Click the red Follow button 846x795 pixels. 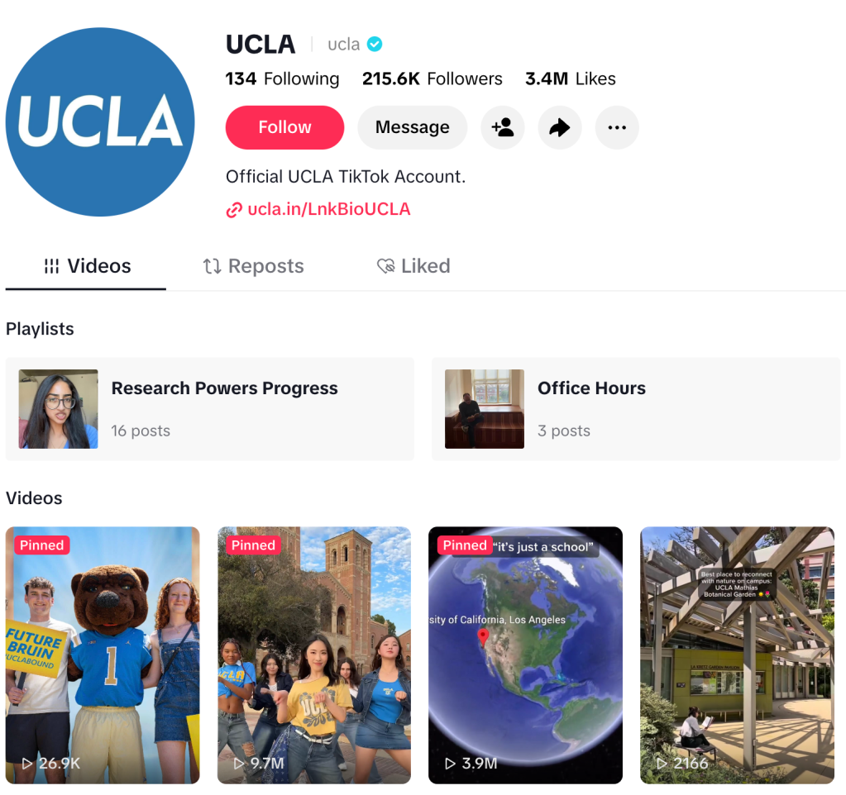point(284,128)
